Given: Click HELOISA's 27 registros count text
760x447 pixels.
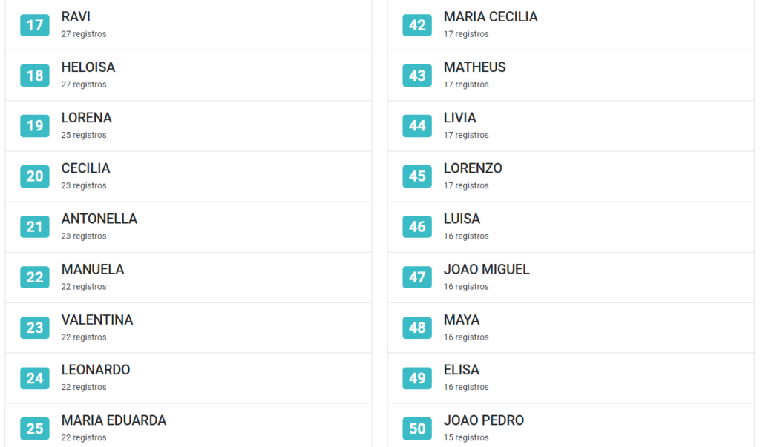Looking at the screenshot, I should [84, 85].
